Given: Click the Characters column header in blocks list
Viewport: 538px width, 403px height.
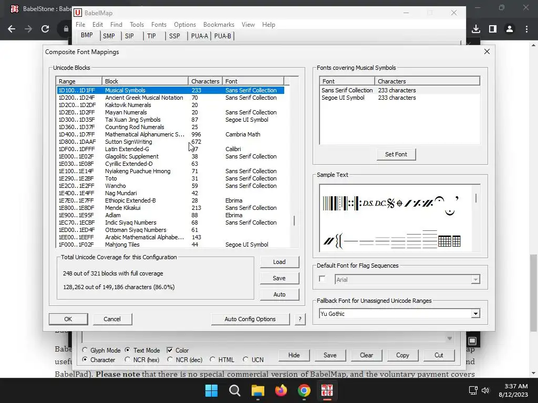Looking at the screenshot, I should point(205,81).
